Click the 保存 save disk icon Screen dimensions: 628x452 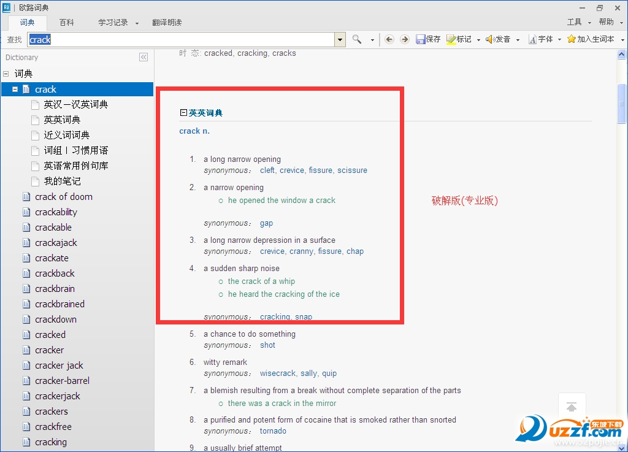pyautogui.click(x=421, y=39)
